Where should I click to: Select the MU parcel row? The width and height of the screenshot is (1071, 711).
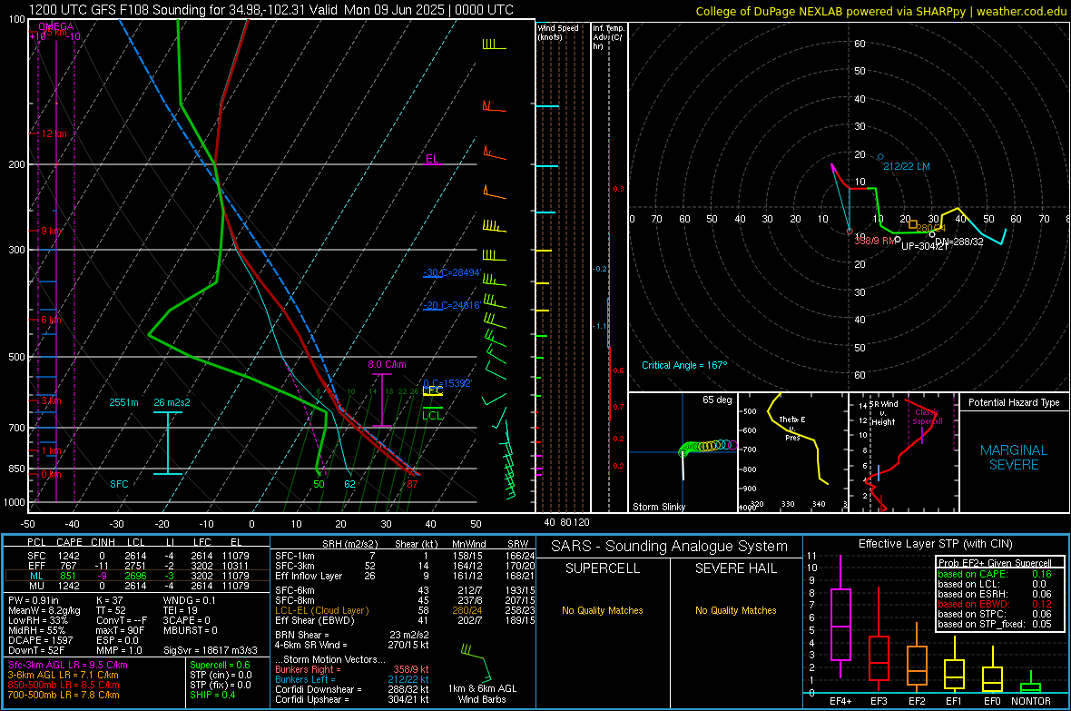click(138, 586)
